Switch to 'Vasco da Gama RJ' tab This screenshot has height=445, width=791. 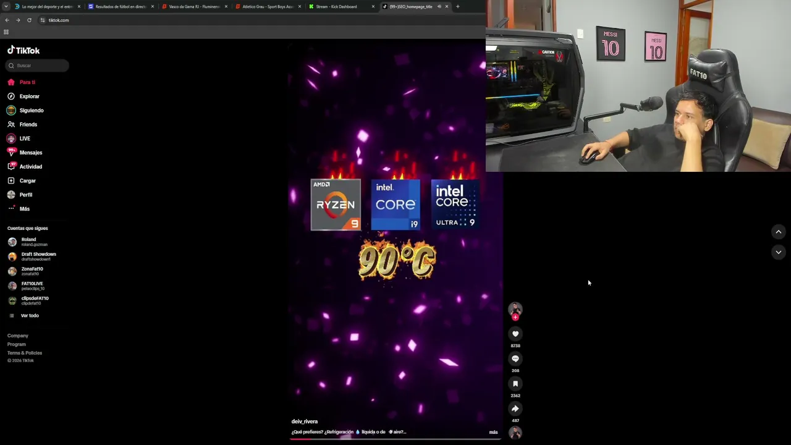tap(195, 7)
